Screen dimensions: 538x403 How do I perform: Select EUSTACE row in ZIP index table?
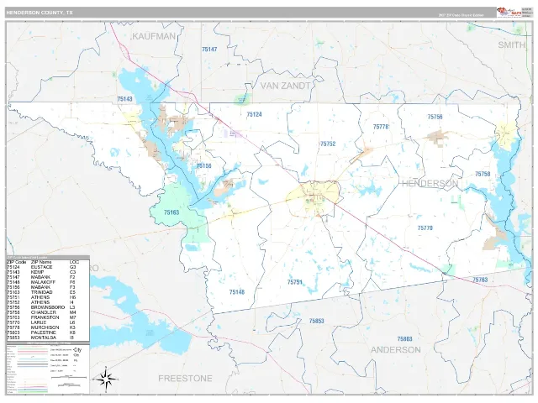(48, 267)
